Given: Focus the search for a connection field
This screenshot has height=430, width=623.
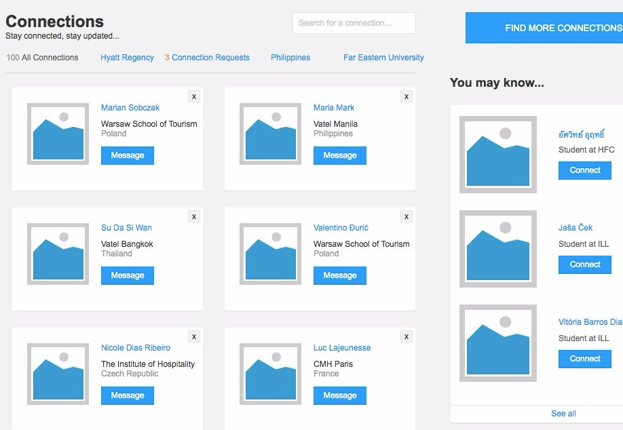Looking at the screenshot, I should [x=354, y=23].
